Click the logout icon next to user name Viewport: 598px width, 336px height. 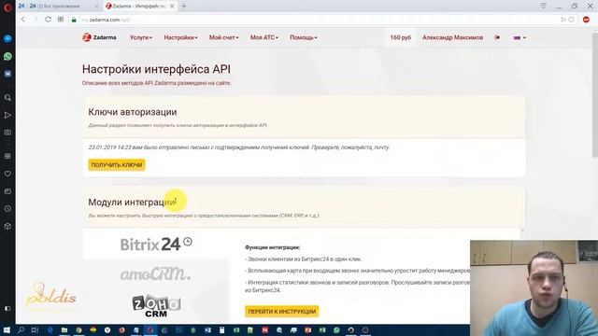(x=497, y=37)
